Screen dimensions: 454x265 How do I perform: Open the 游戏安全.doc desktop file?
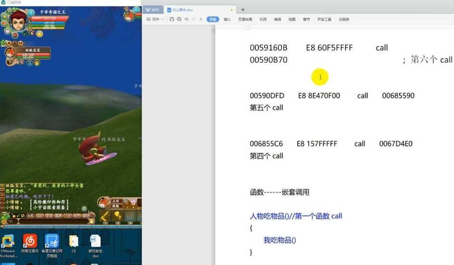click(95, 246)
